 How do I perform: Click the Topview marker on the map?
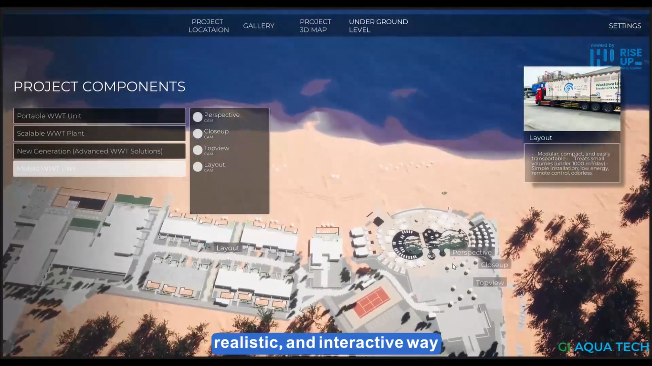(490, 283)
